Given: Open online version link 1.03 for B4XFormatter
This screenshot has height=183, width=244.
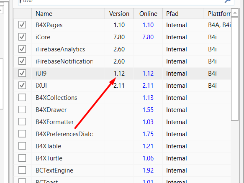Looking at the screenshot, I should click(148, 122).
